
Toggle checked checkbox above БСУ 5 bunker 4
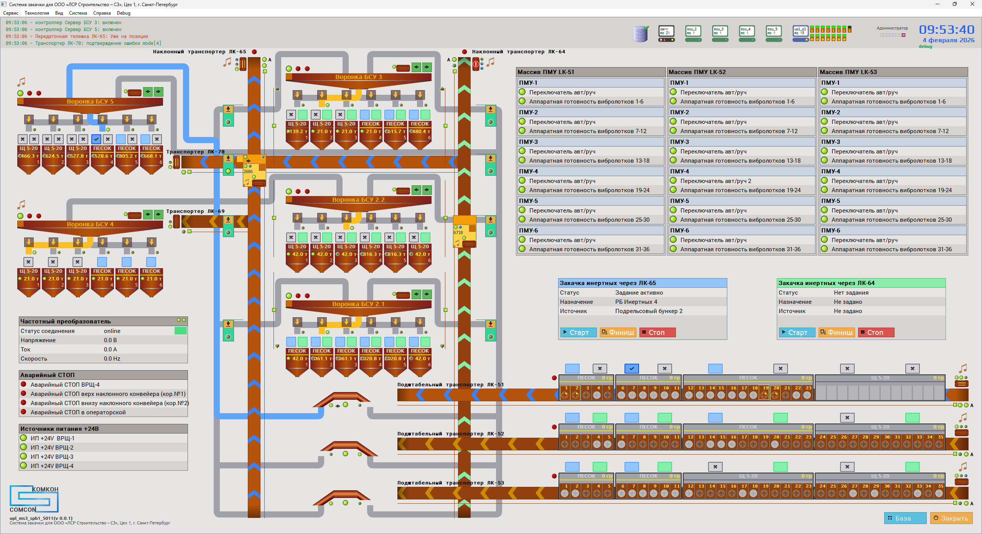click(x=97, y=139)
